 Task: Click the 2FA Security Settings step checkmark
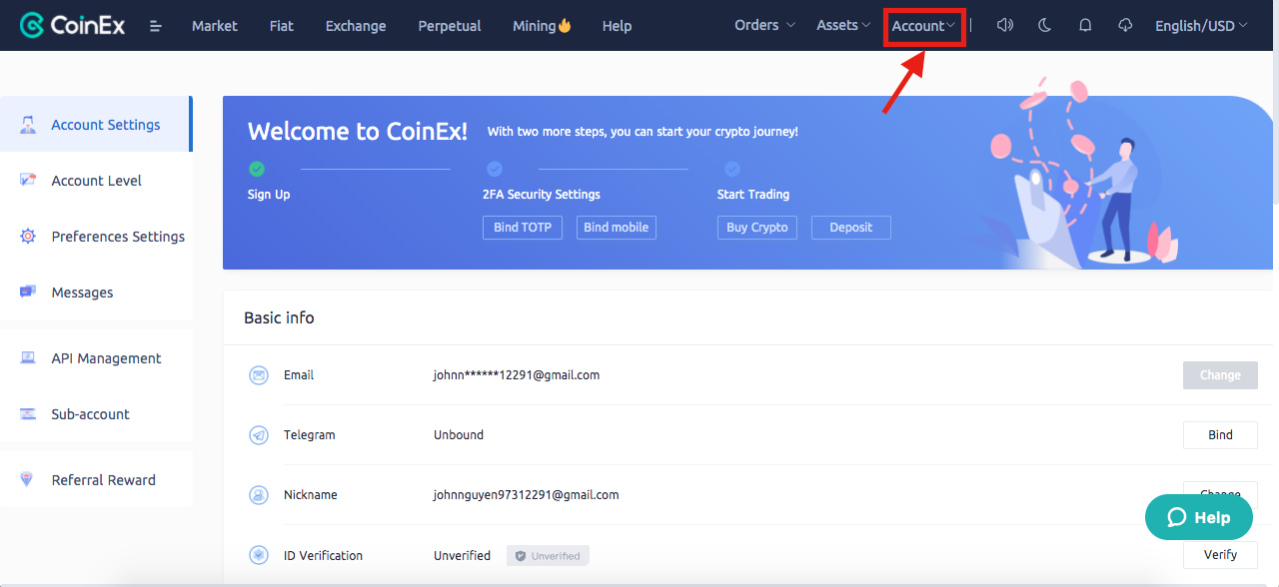495,169
